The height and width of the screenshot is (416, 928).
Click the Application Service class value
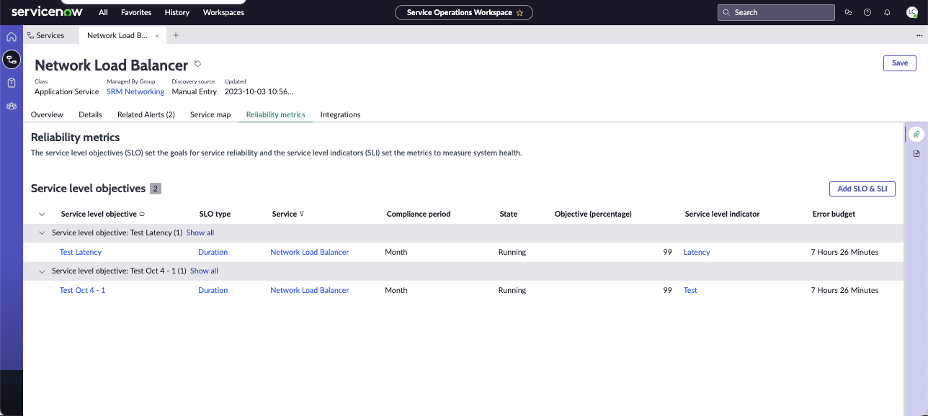(x=66, y=91)
